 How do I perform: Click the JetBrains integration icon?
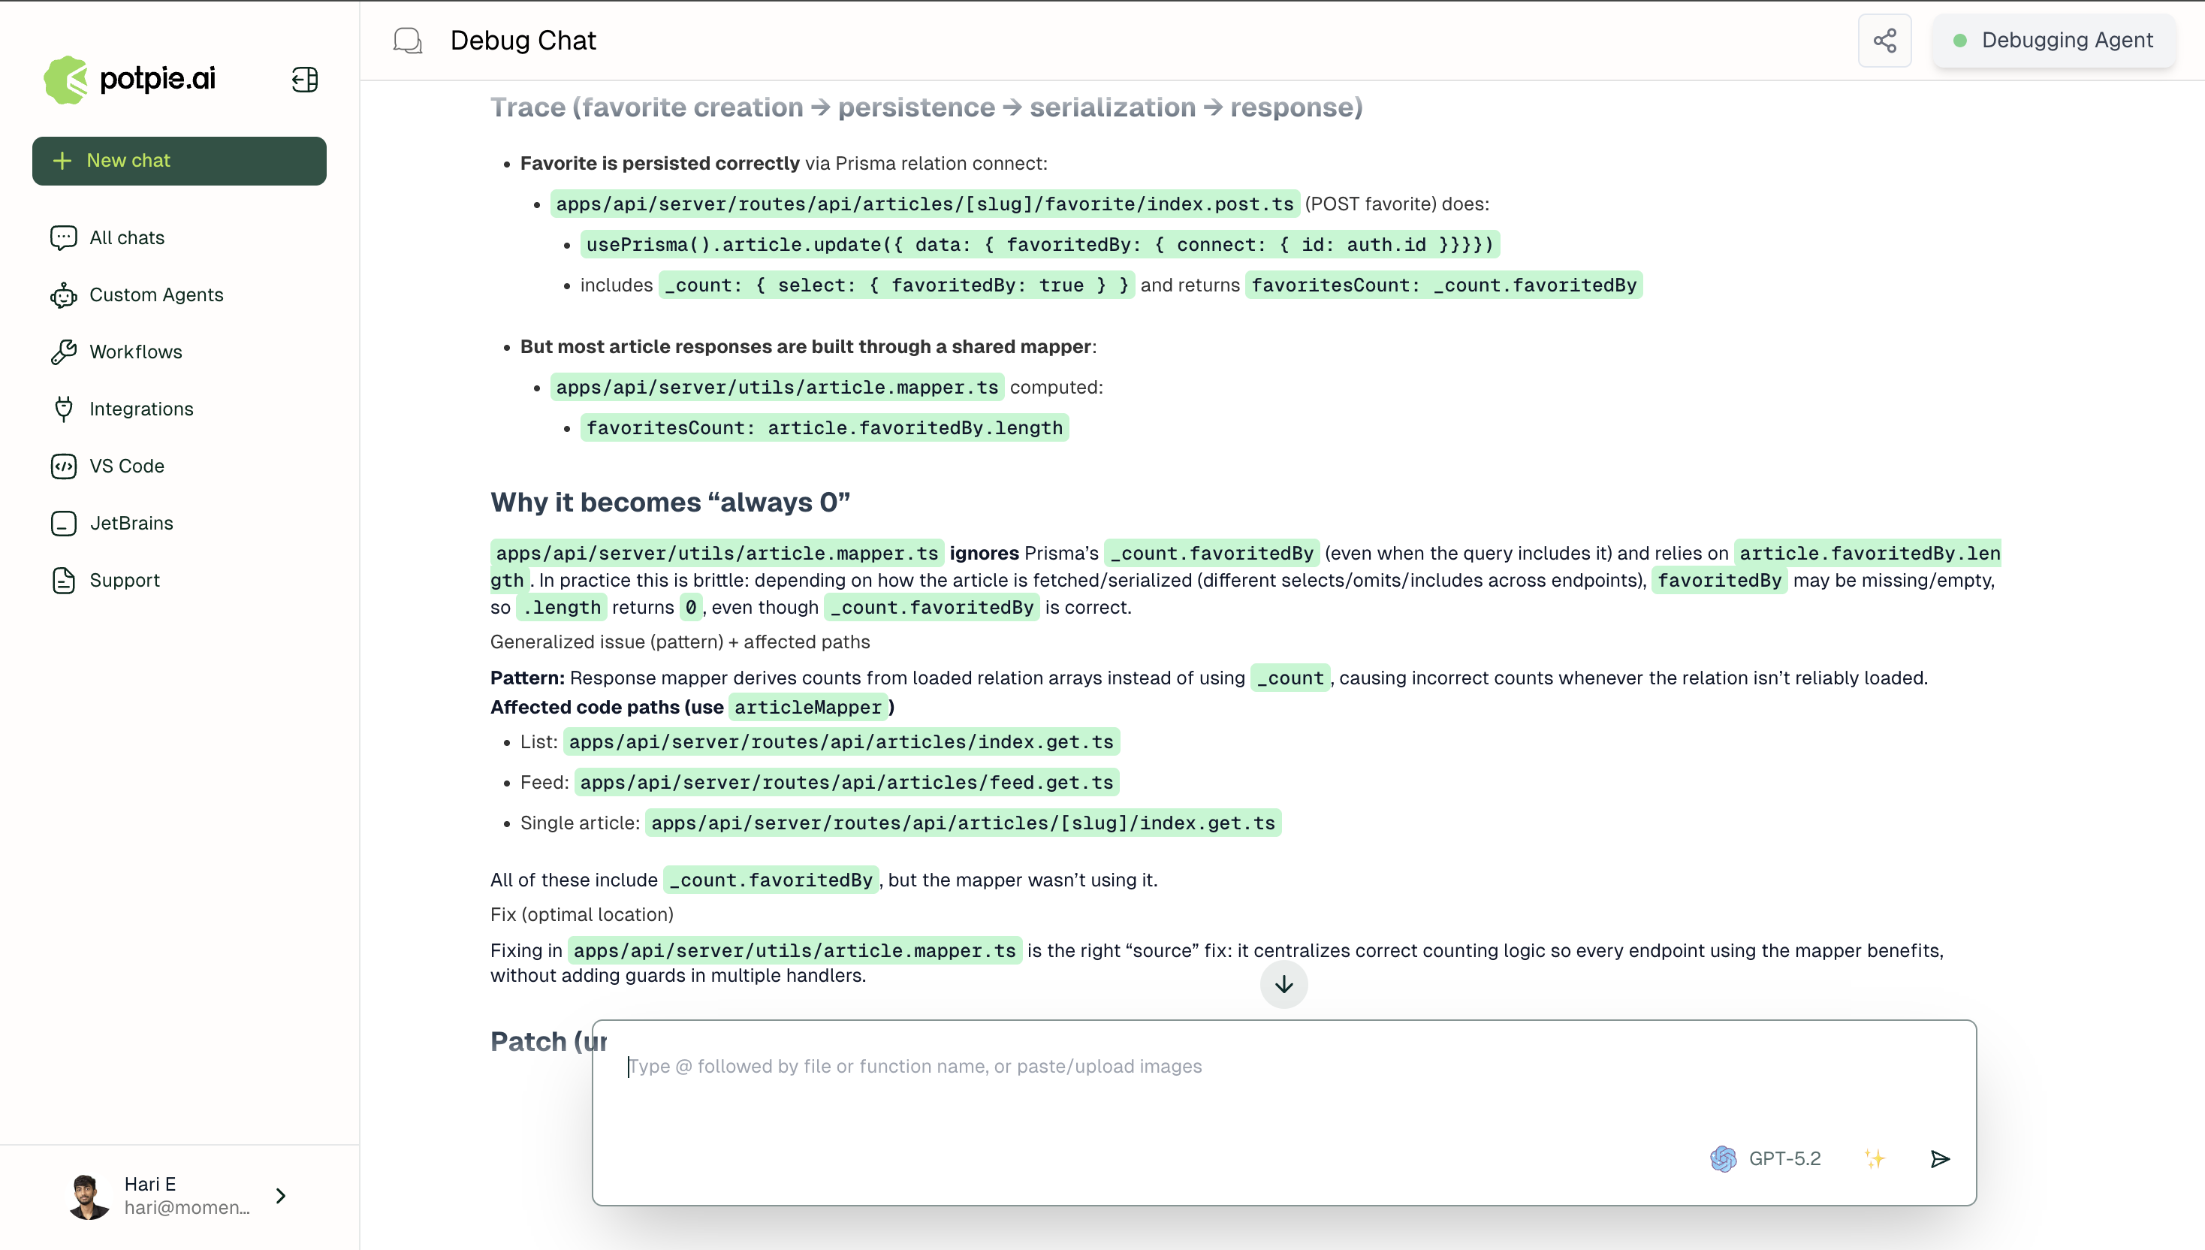[65, 523]
